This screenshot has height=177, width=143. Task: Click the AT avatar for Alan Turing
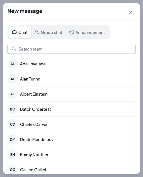point(13,79)
